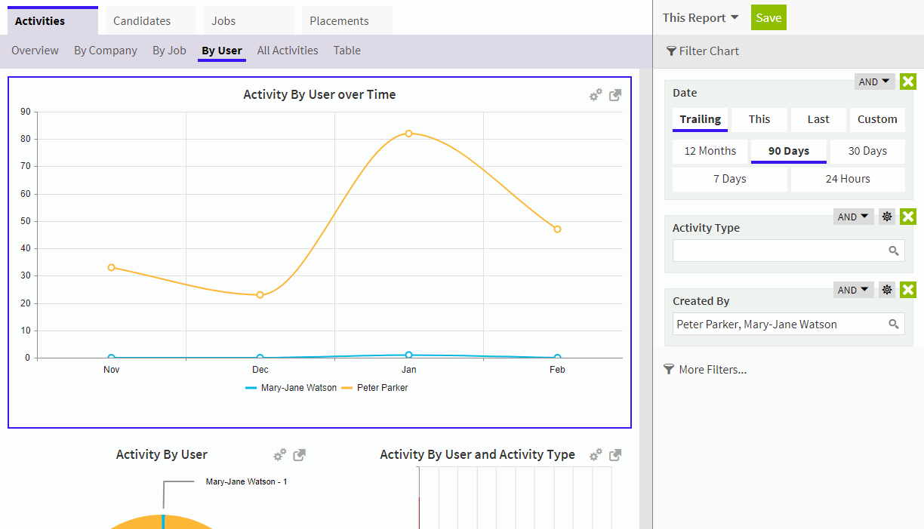Image resolution: width=924 pixels, height=529 pixels.
Task: Click search magnifier in Created By field
Action: pos(894,324)
